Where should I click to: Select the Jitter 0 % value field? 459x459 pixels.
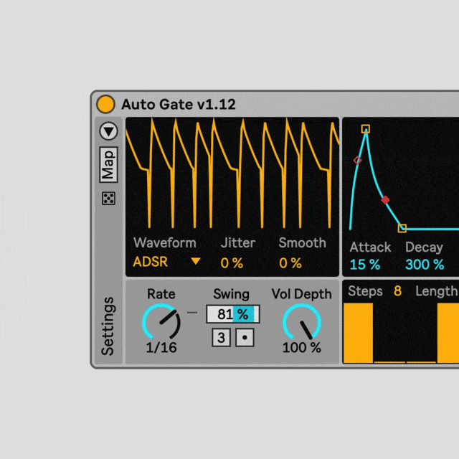tap(232, 263)
